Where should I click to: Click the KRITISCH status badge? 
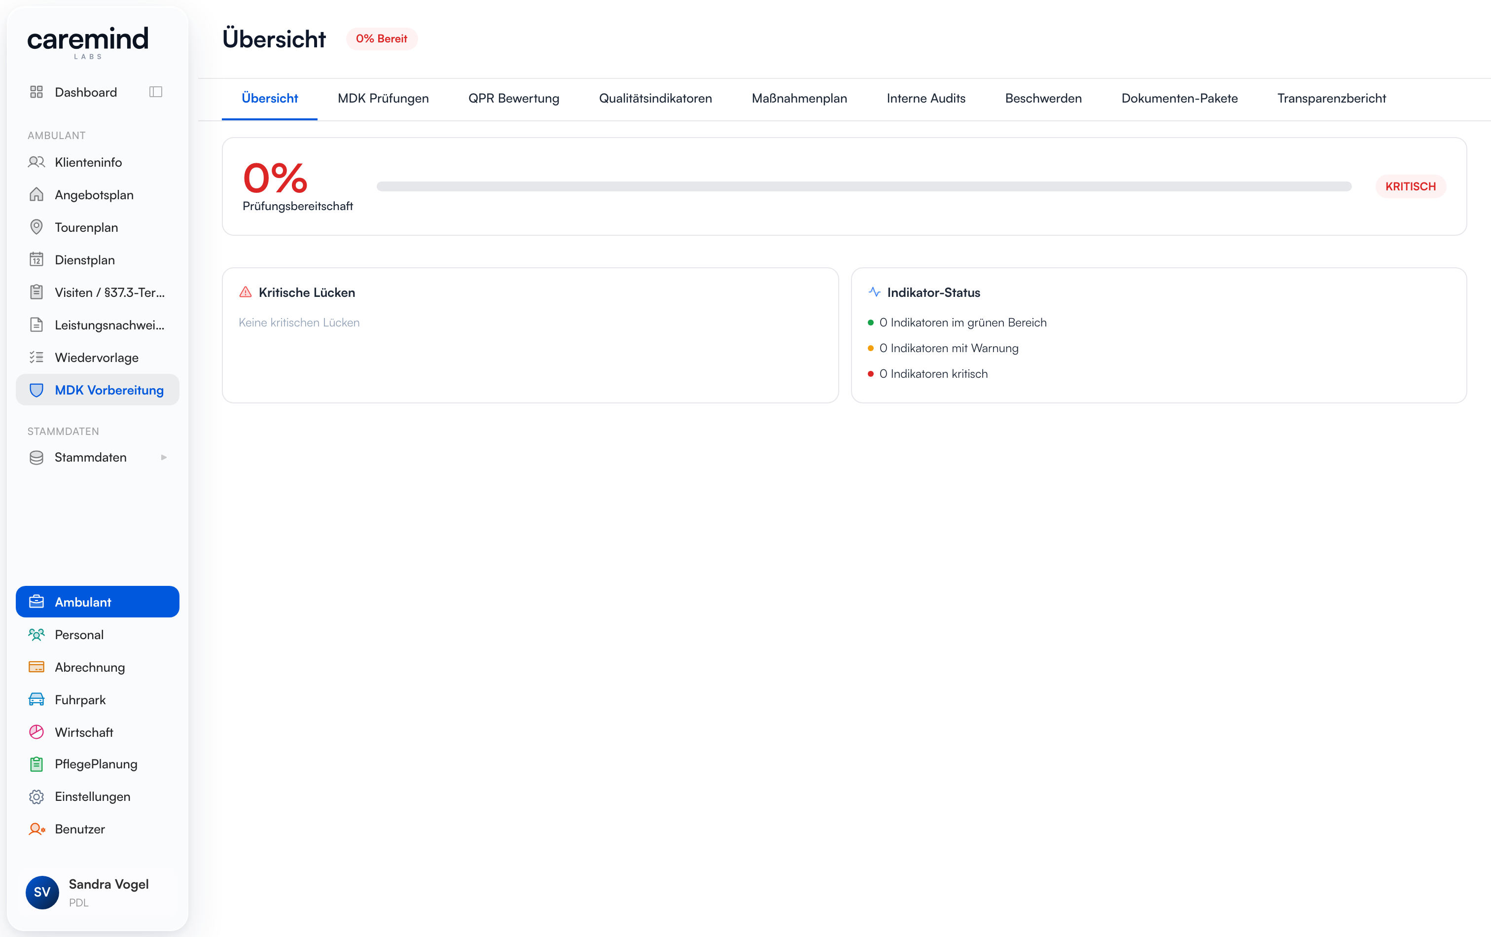[1410, 186]
